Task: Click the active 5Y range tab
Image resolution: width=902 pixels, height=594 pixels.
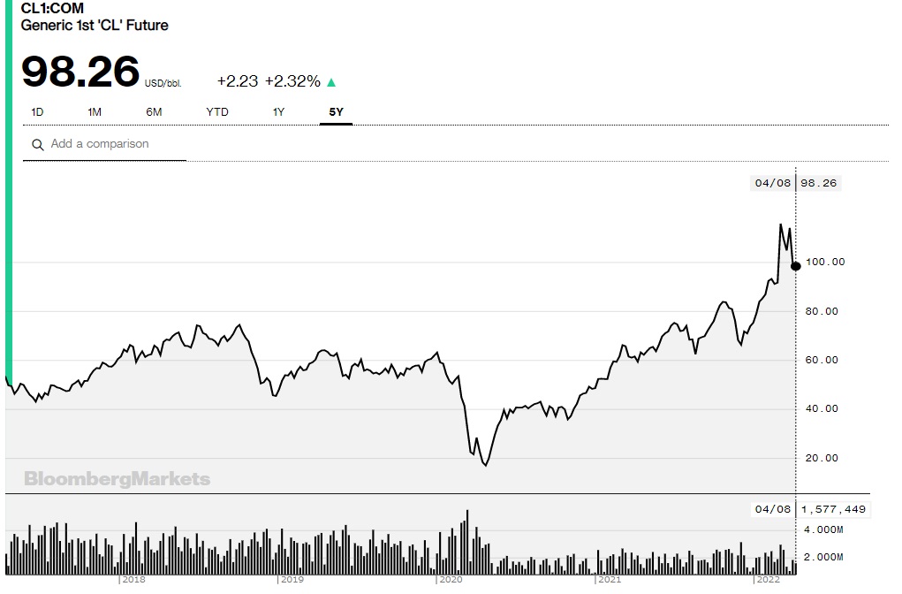Action: (x=336, y=112)
